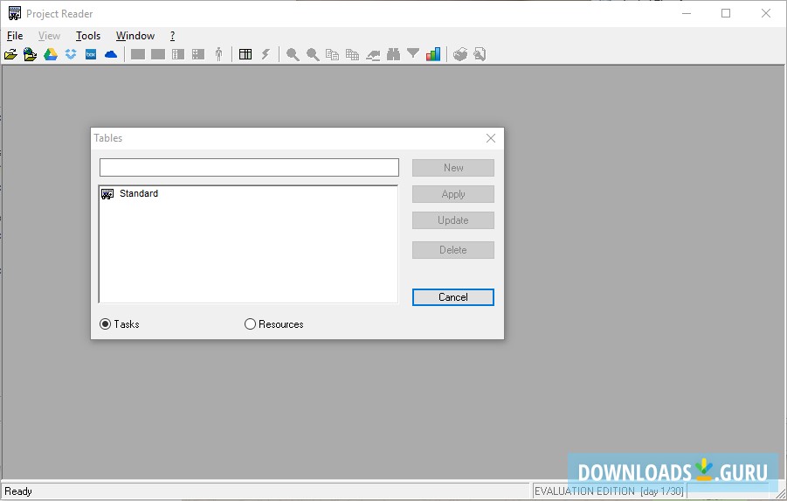Viewport: 787px width, 501px height.
Task: Click the gray dotted view icon beside person icon
Action: click(198, 54)
